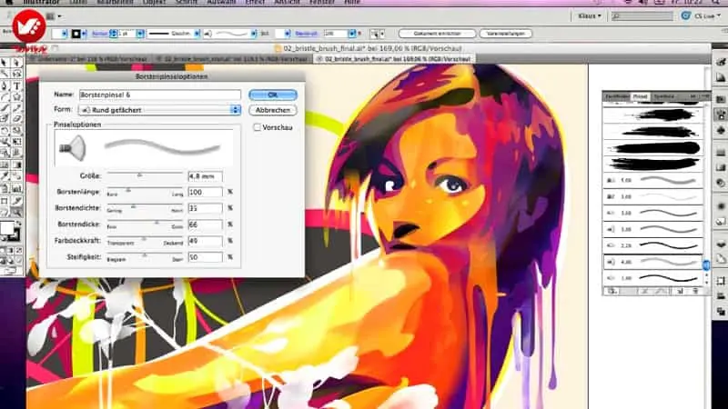
Task: Open the Effekt menu
Action: pyautogui.click(x=255, y=3)
